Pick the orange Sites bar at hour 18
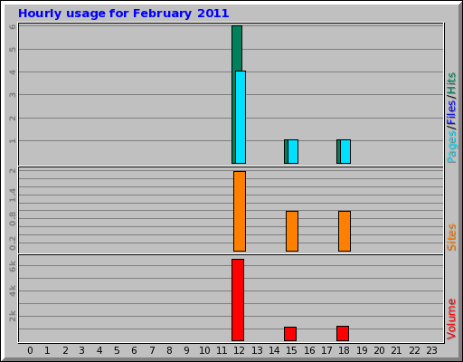The height and width of the screenshot is (362, 463). click(345, 231)
